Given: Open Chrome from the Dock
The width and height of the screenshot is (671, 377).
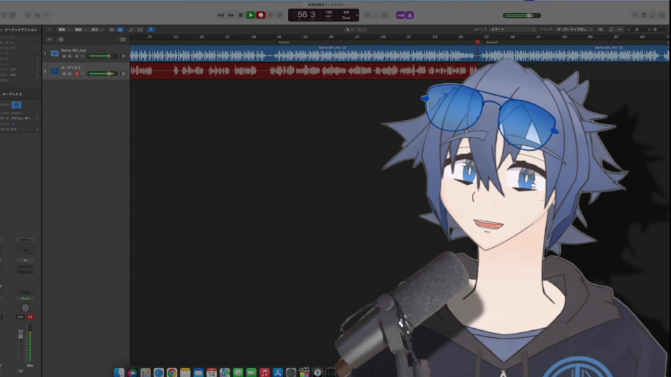Looking at the screenshot, I should tap(172, 373).
